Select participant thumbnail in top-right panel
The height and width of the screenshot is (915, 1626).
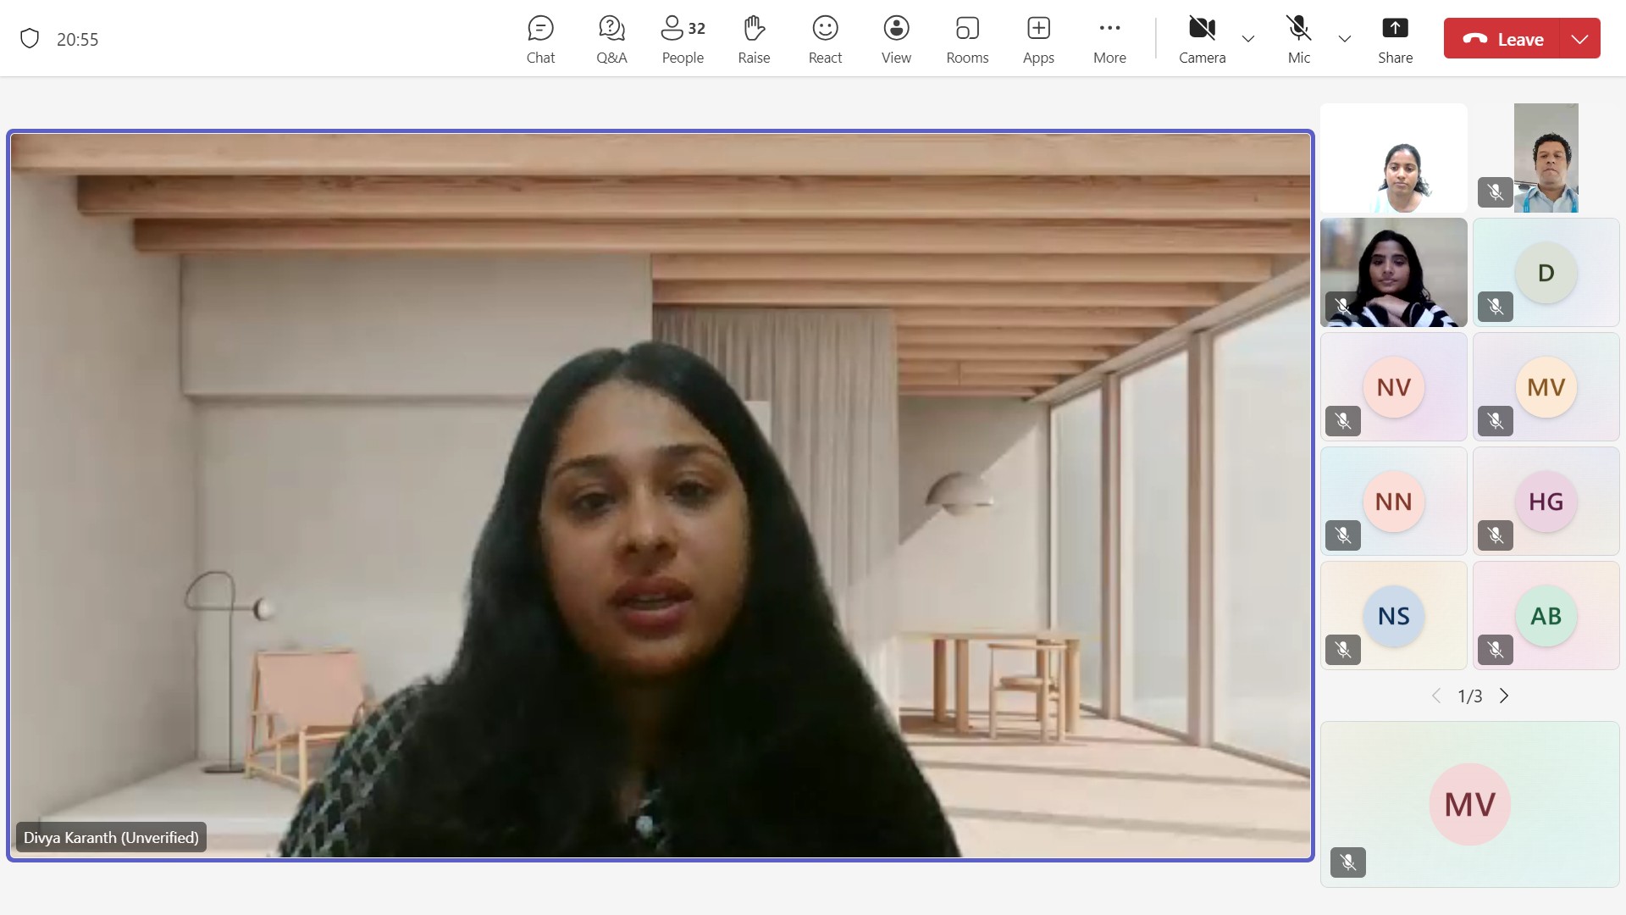click(x=1546, y=157)
